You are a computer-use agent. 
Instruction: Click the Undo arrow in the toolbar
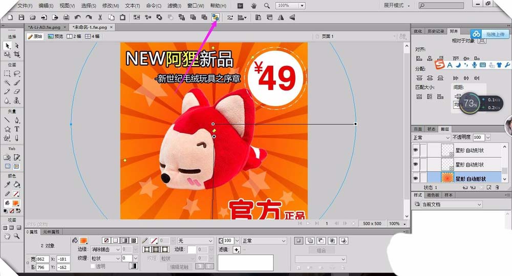click(77, 17)
